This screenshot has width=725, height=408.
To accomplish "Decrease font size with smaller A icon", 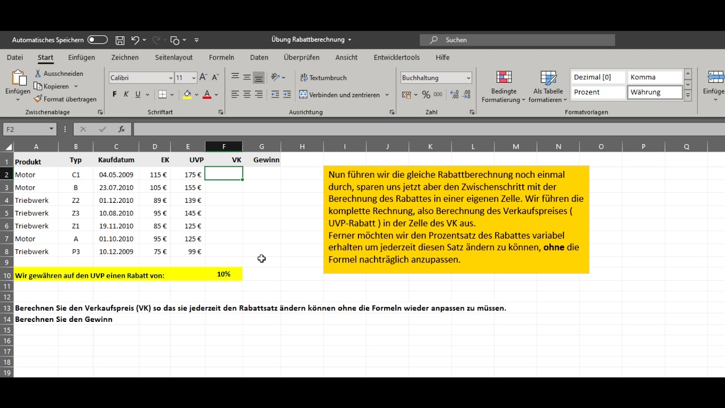I will coord(215,78).
